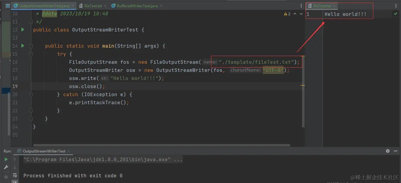Click the up stack trace arrow
This screenshot has height=183, width=401.
point(15,160)
